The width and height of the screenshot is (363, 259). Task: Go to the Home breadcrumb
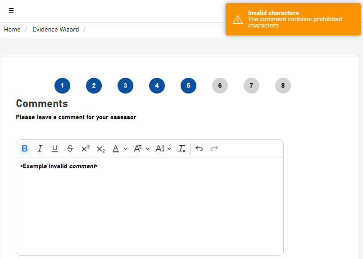(12, 29)
